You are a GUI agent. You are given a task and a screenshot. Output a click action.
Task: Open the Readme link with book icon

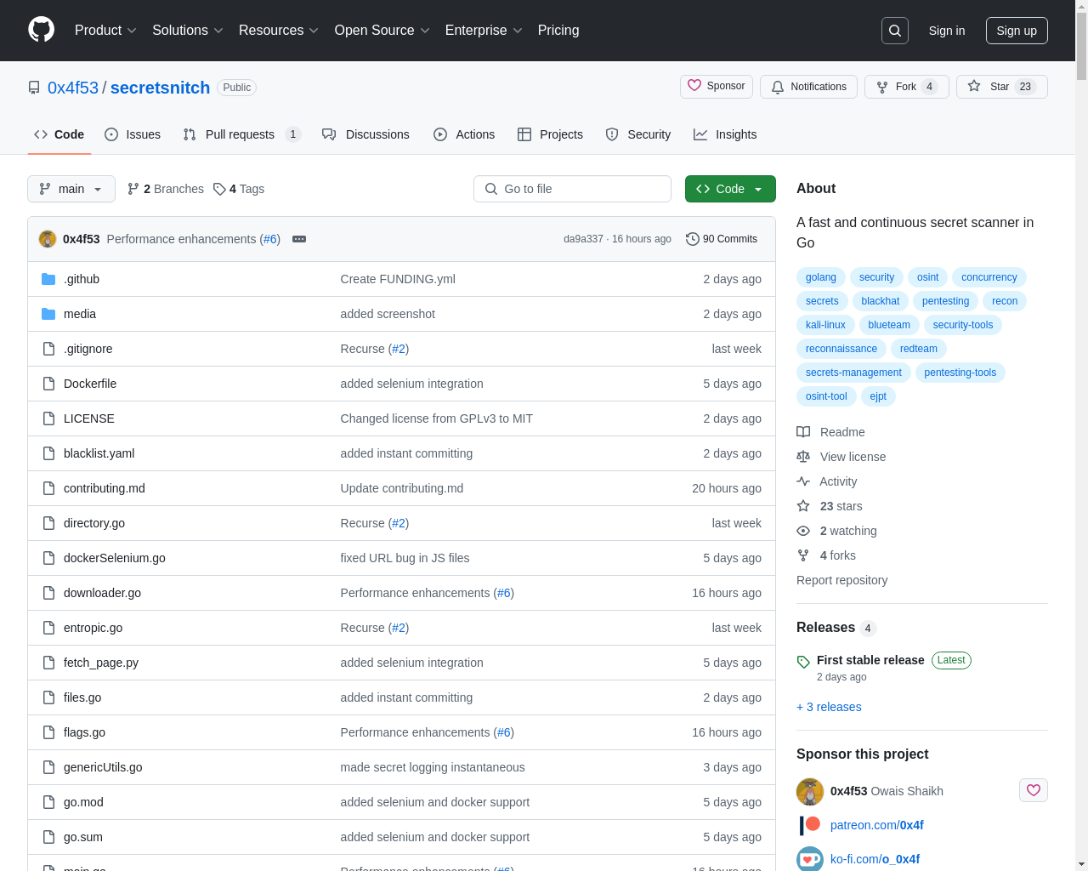point(830,432)
